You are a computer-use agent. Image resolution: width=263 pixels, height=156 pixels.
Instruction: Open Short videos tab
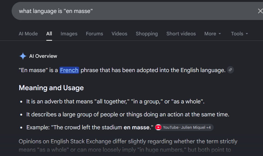181,33
